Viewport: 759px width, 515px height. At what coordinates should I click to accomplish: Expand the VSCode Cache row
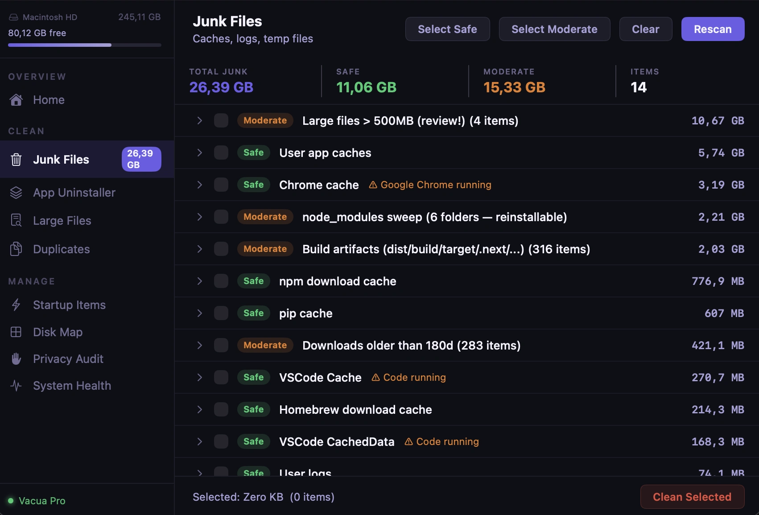pyautogui.click(x=200, y=377)
